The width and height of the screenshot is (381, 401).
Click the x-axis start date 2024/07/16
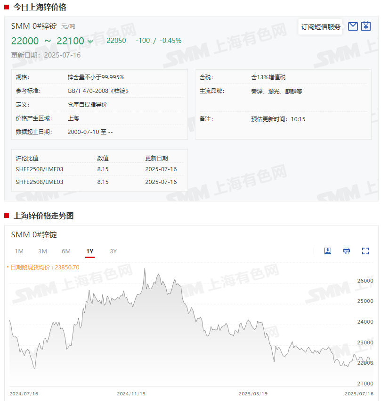tap(24, 394)
